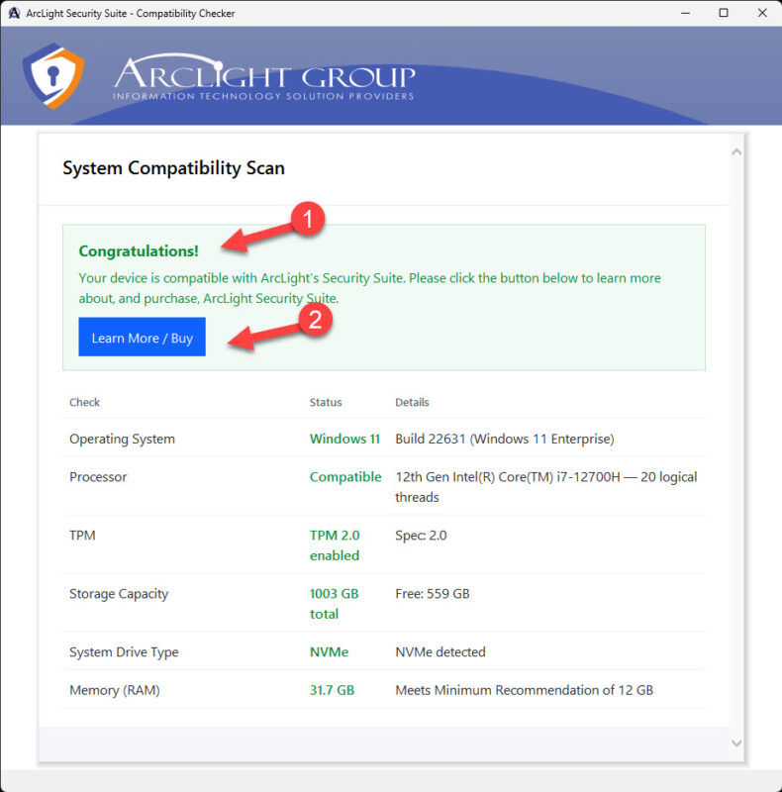Maximize the Compatibility Checker window
The height and width of the screenshot is (792, 782).
click(724, 13)
